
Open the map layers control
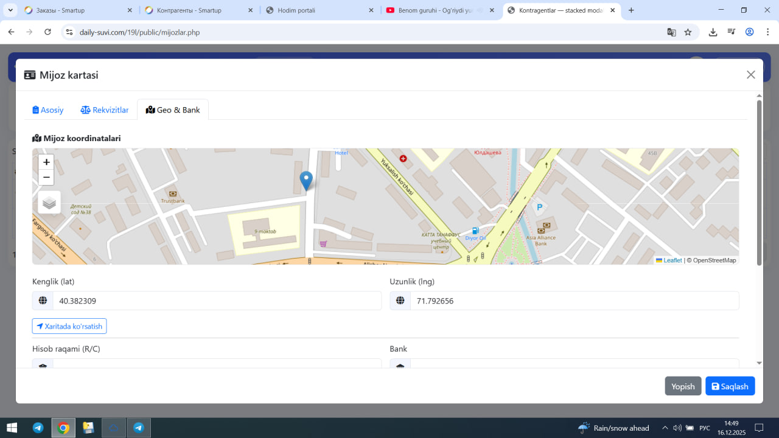point(49,203)
